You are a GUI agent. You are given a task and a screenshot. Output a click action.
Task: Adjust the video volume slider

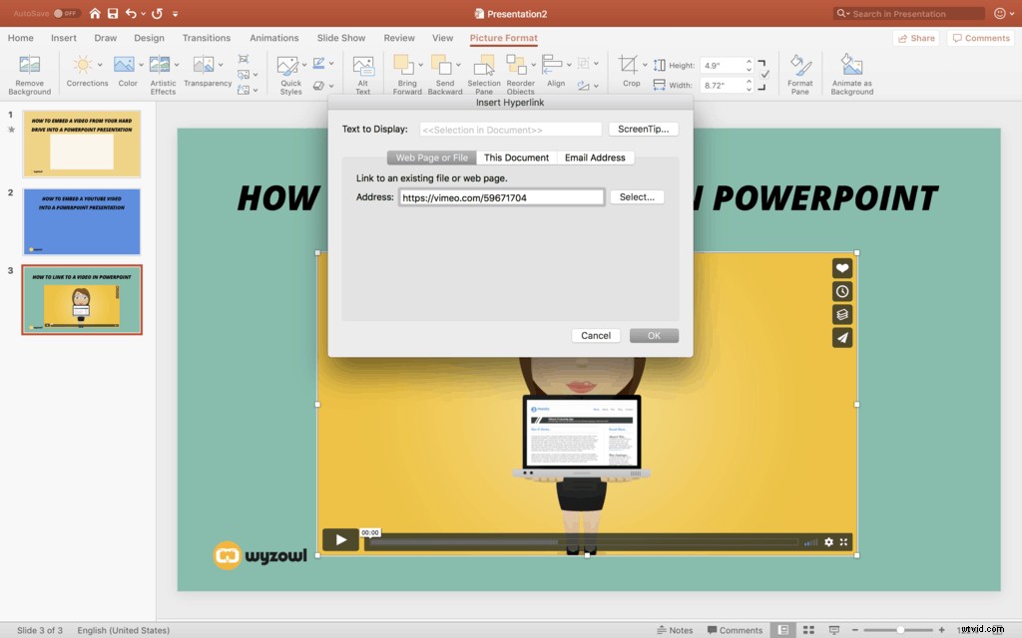tap(808, 541)
